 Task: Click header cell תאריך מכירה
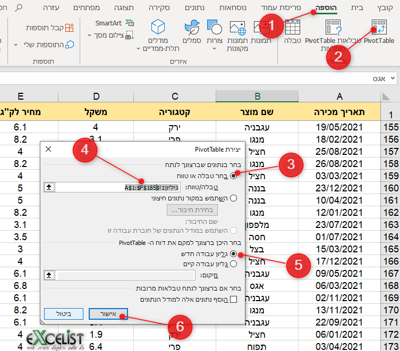(339, 112)
